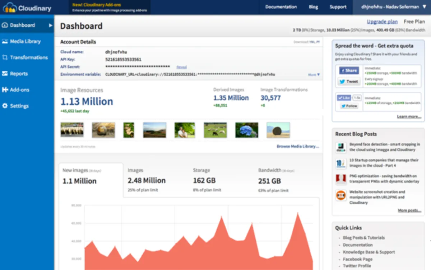Image resolution: width=431 pixels, height=270 pixels.
Task: Open Blog Posts & Tutorials quick link
Action: (x=363, y=238)
